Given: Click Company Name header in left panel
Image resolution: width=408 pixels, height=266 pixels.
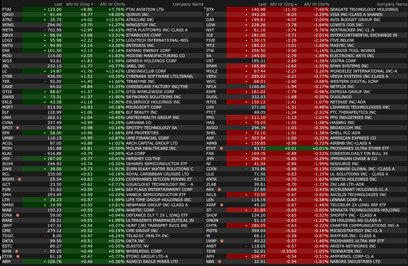Looking at the screenshot, I should (x=188, y=4).
